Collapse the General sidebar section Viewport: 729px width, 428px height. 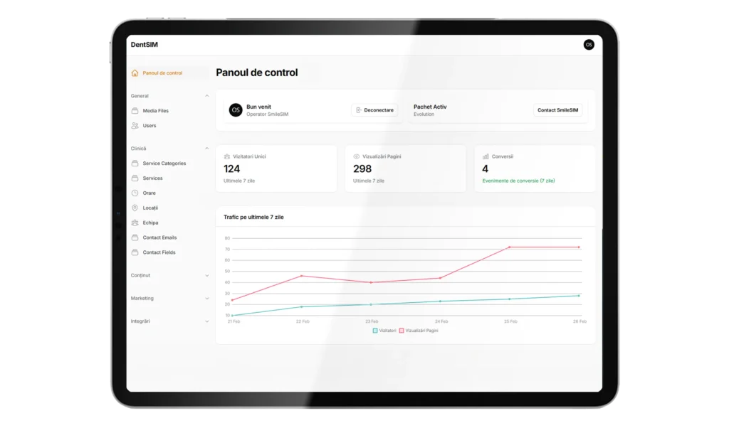click(x=207, y=96)
